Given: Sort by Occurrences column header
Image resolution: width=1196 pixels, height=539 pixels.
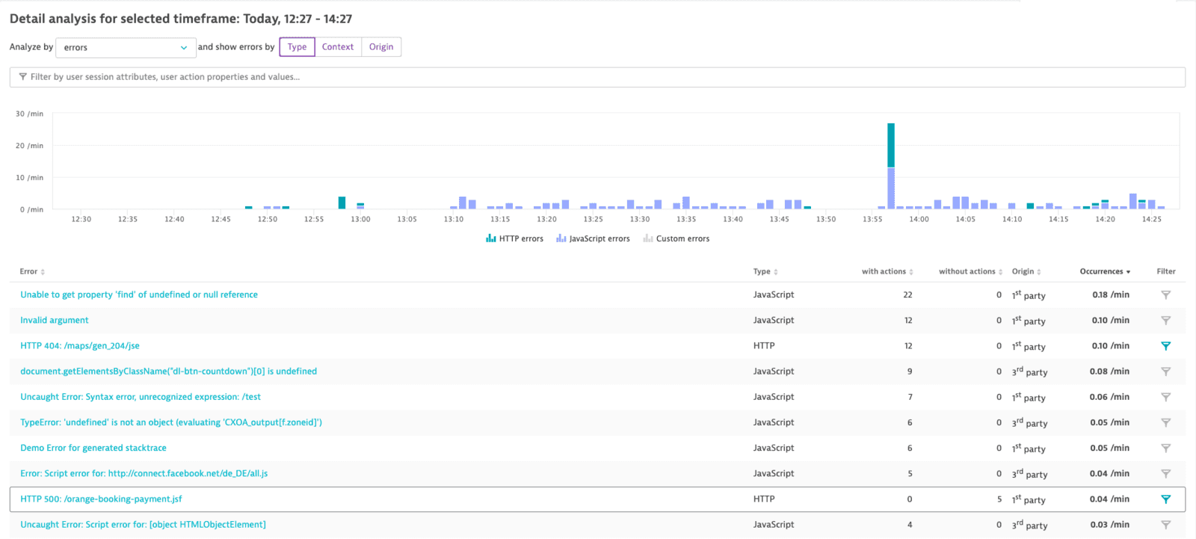Looking at the screenshot, I should pyautogui.click(x=1105, y=271).
